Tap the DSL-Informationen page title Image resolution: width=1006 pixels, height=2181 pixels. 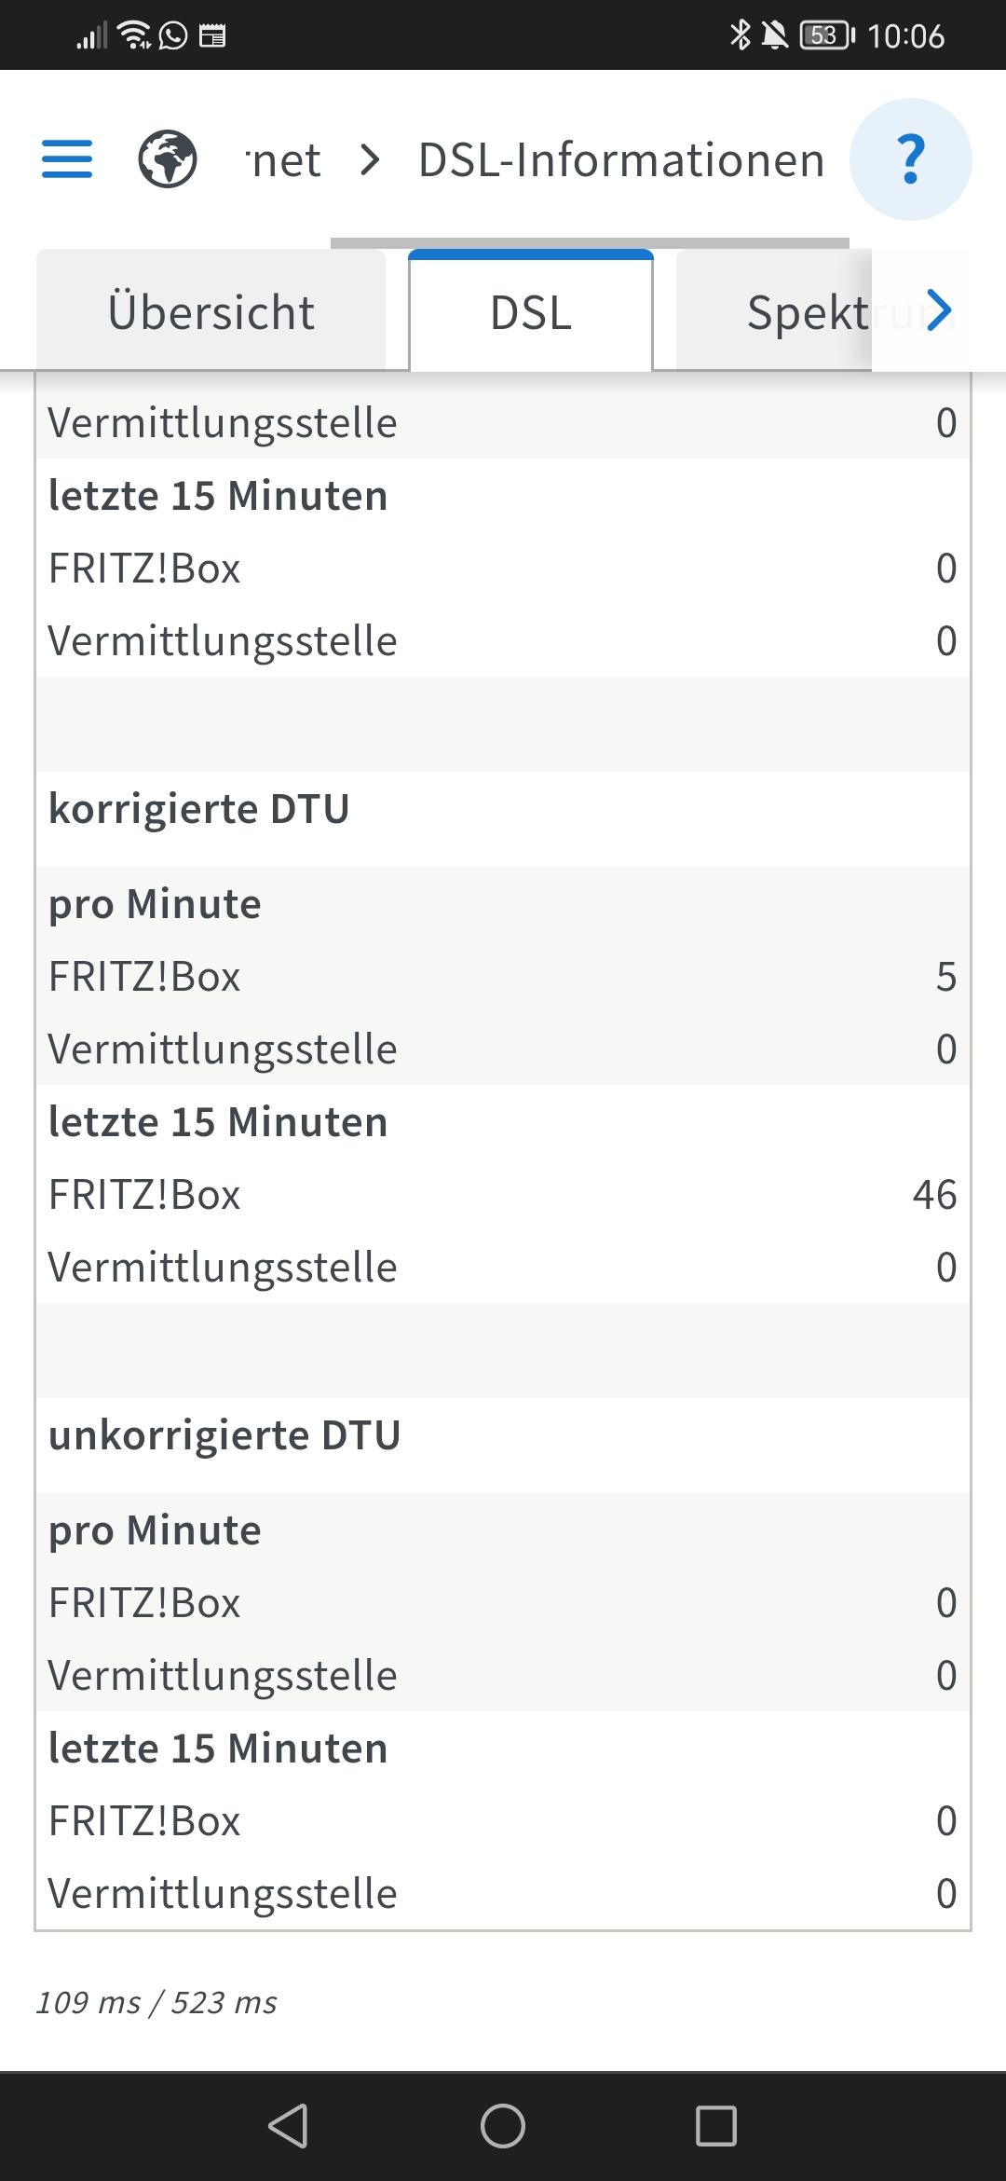[621, 160]
